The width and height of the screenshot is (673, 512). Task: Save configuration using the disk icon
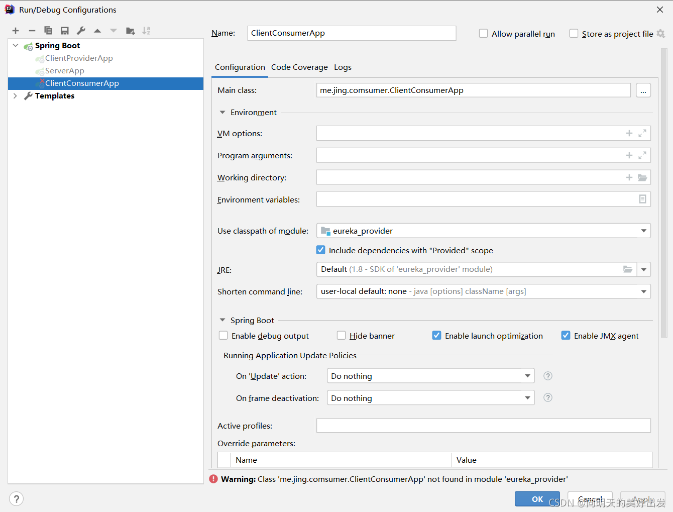(65, 31)
